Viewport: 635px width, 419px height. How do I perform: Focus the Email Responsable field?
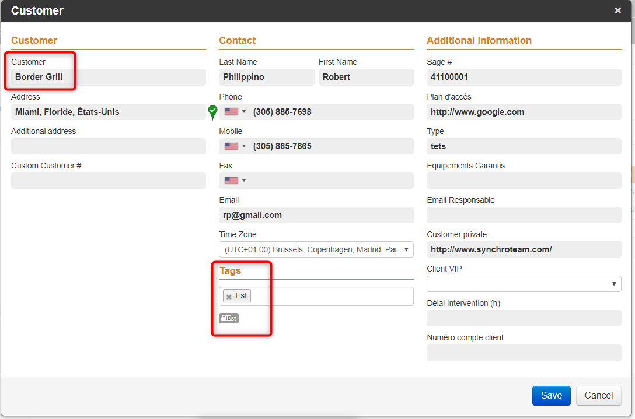pyautogui.click(x=524, y=215)
